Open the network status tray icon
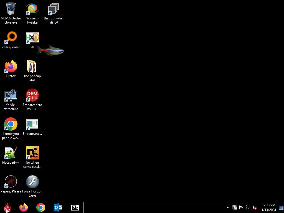Screen dimensions: 284x213 pyautogui.click(x=248, y=207)
